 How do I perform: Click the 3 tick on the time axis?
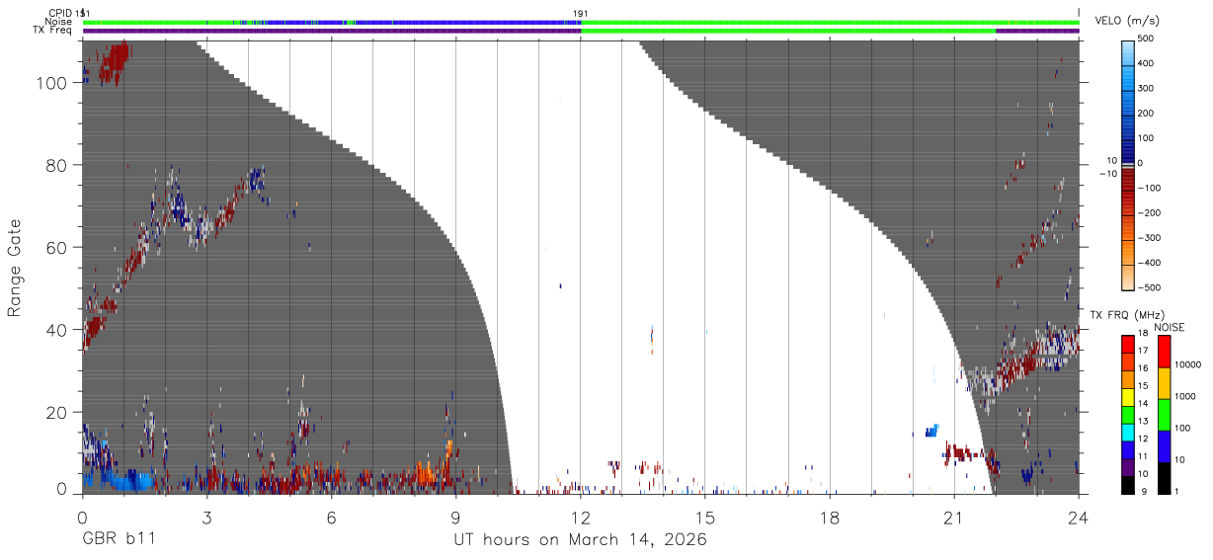[x=206, y=517]
